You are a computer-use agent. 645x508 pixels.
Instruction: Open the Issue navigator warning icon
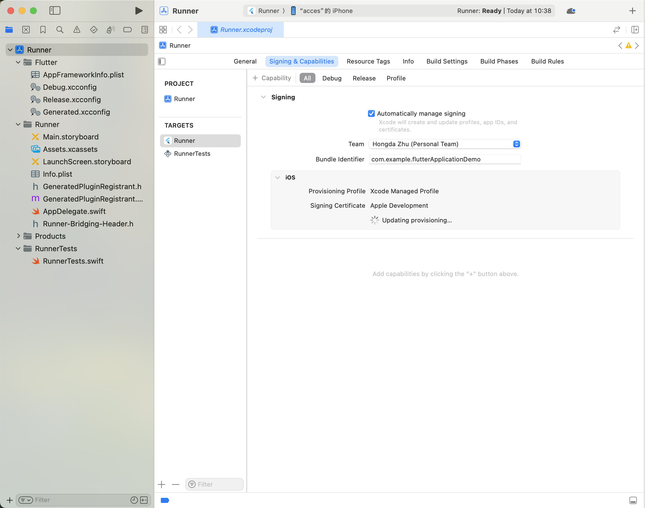77,30
